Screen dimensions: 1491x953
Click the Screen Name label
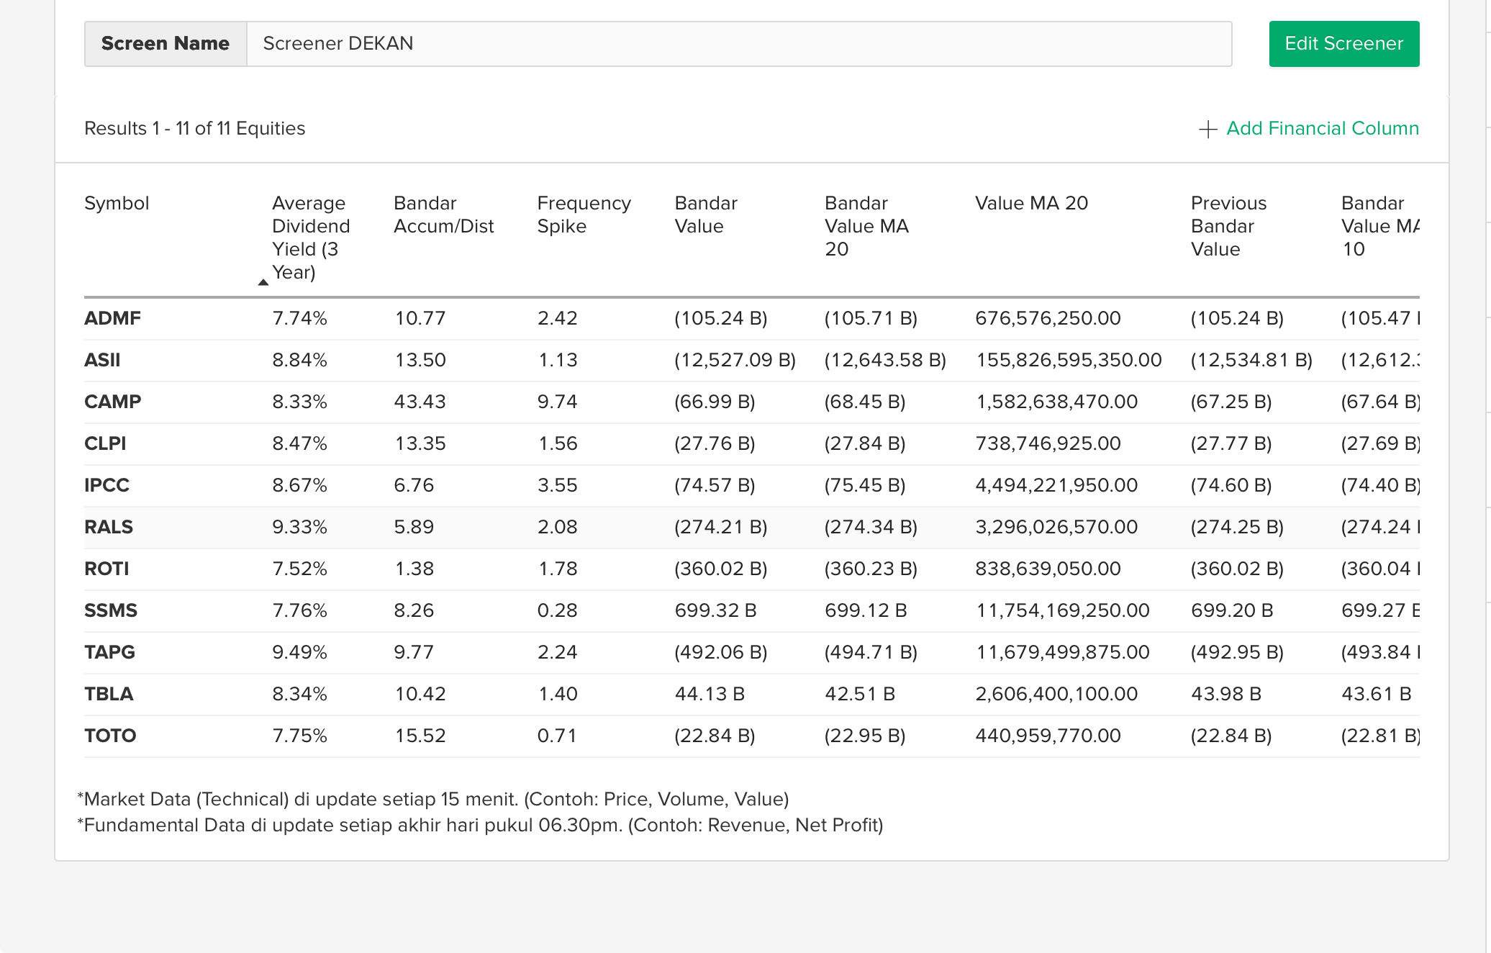[x=166, y=44]
